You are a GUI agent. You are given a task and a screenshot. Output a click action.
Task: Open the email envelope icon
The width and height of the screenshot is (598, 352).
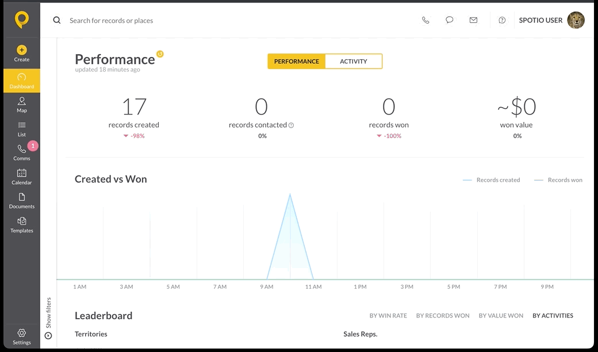coord(473,20)
